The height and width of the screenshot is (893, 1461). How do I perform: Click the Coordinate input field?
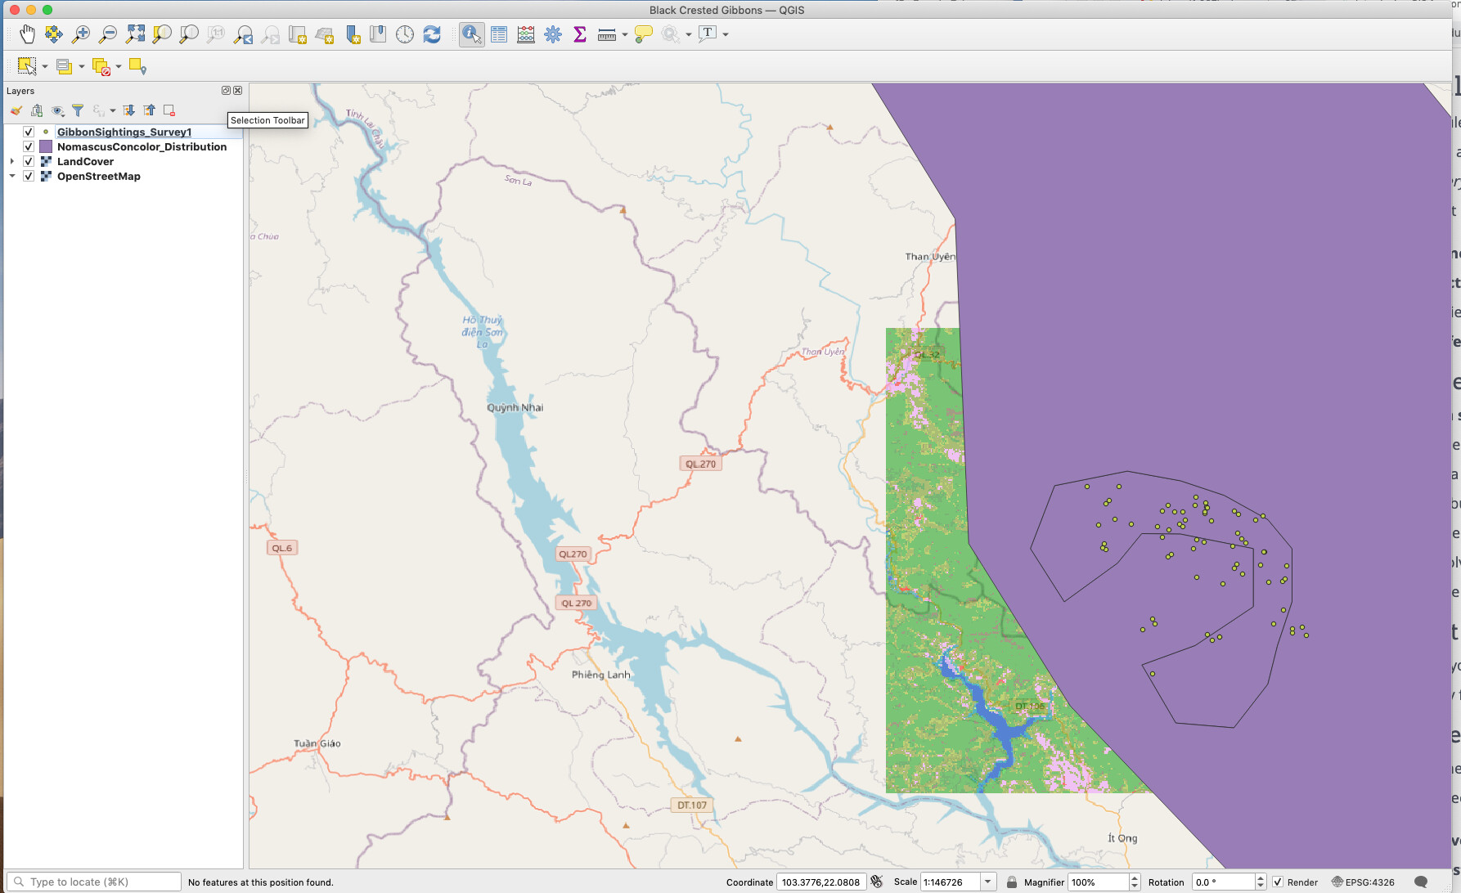point(820,882)
